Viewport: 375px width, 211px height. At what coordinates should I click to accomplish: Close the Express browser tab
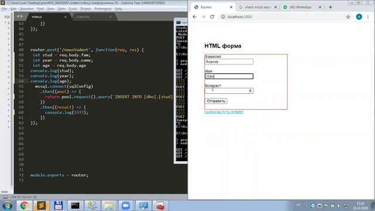[x=231, y=7]
